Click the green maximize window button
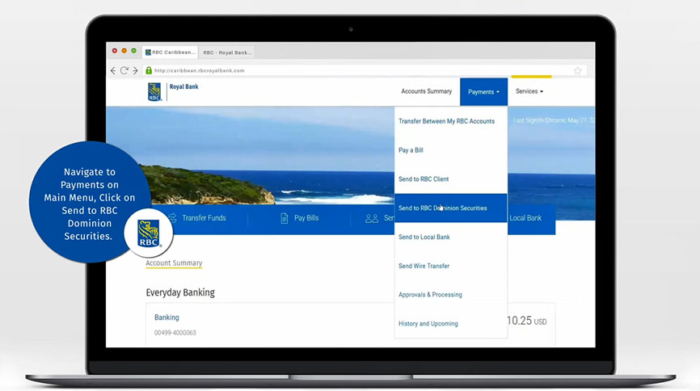This screenshot has width=700, height=391. [x=133, y=51]
